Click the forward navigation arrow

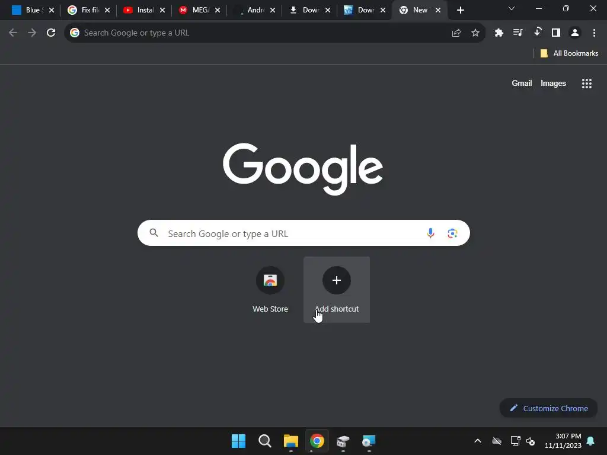[32, 33]
